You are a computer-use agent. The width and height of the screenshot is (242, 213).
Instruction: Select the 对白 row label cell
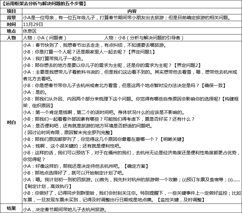11,122
